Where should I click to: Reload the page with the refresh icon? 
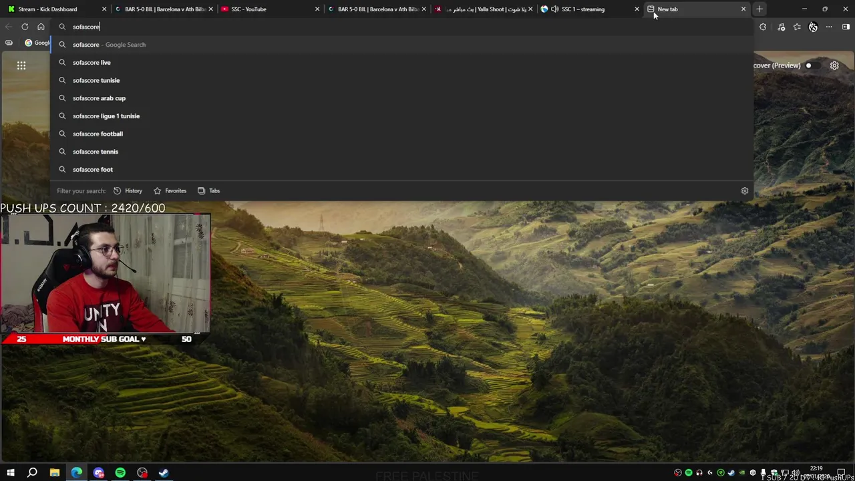click(25, 27)
